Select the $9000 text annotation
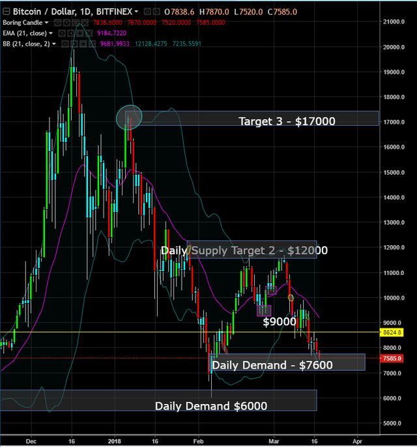Image resolution: width=417 pixels, height=447 pixels. coord(280,322)
